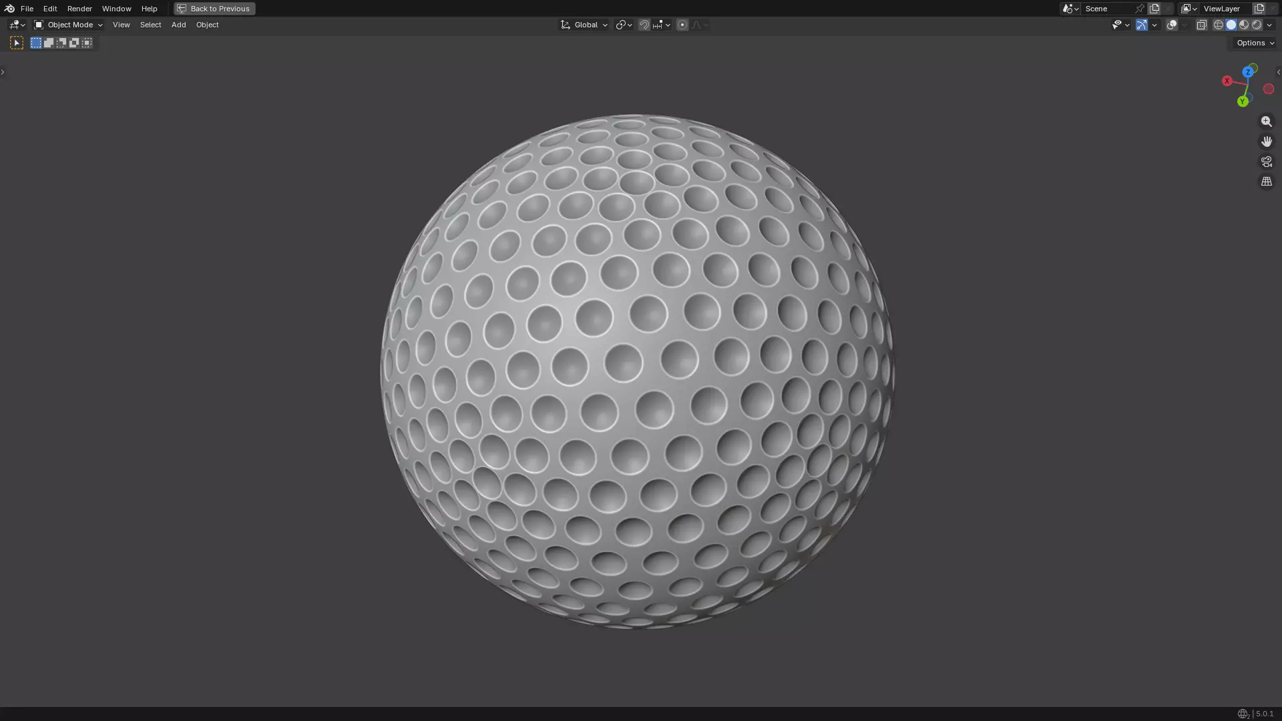This screenshot has height=721, width=1282.
Task: Click the viewport zoom magnifier icon
Action: pyautogui.click(x=1266, y=122)
